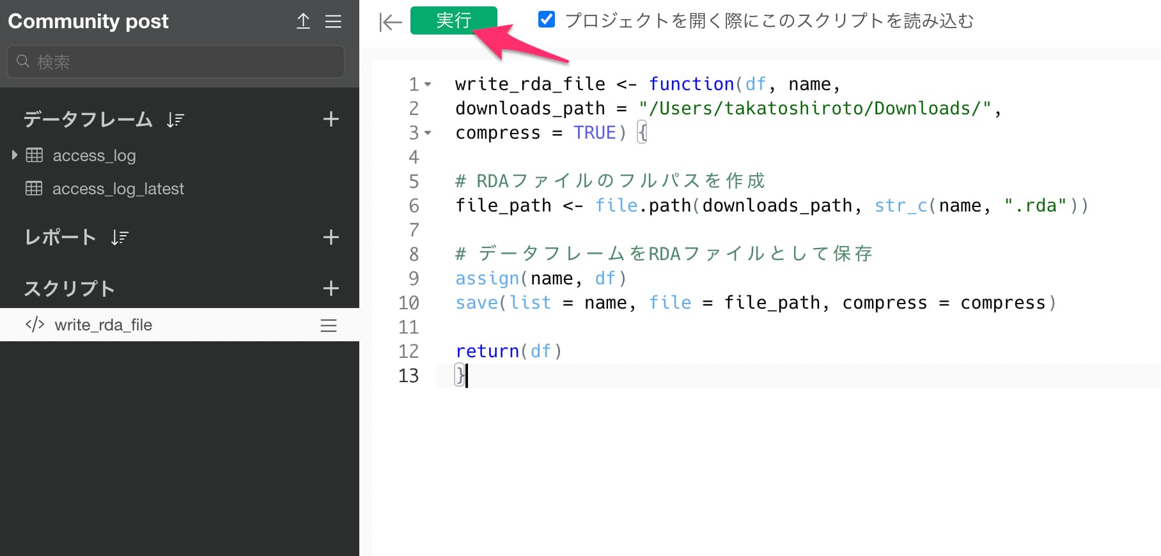Add a new data frame with plus icon
This screenshot has width=1161, height=556.
click(331, 119)
